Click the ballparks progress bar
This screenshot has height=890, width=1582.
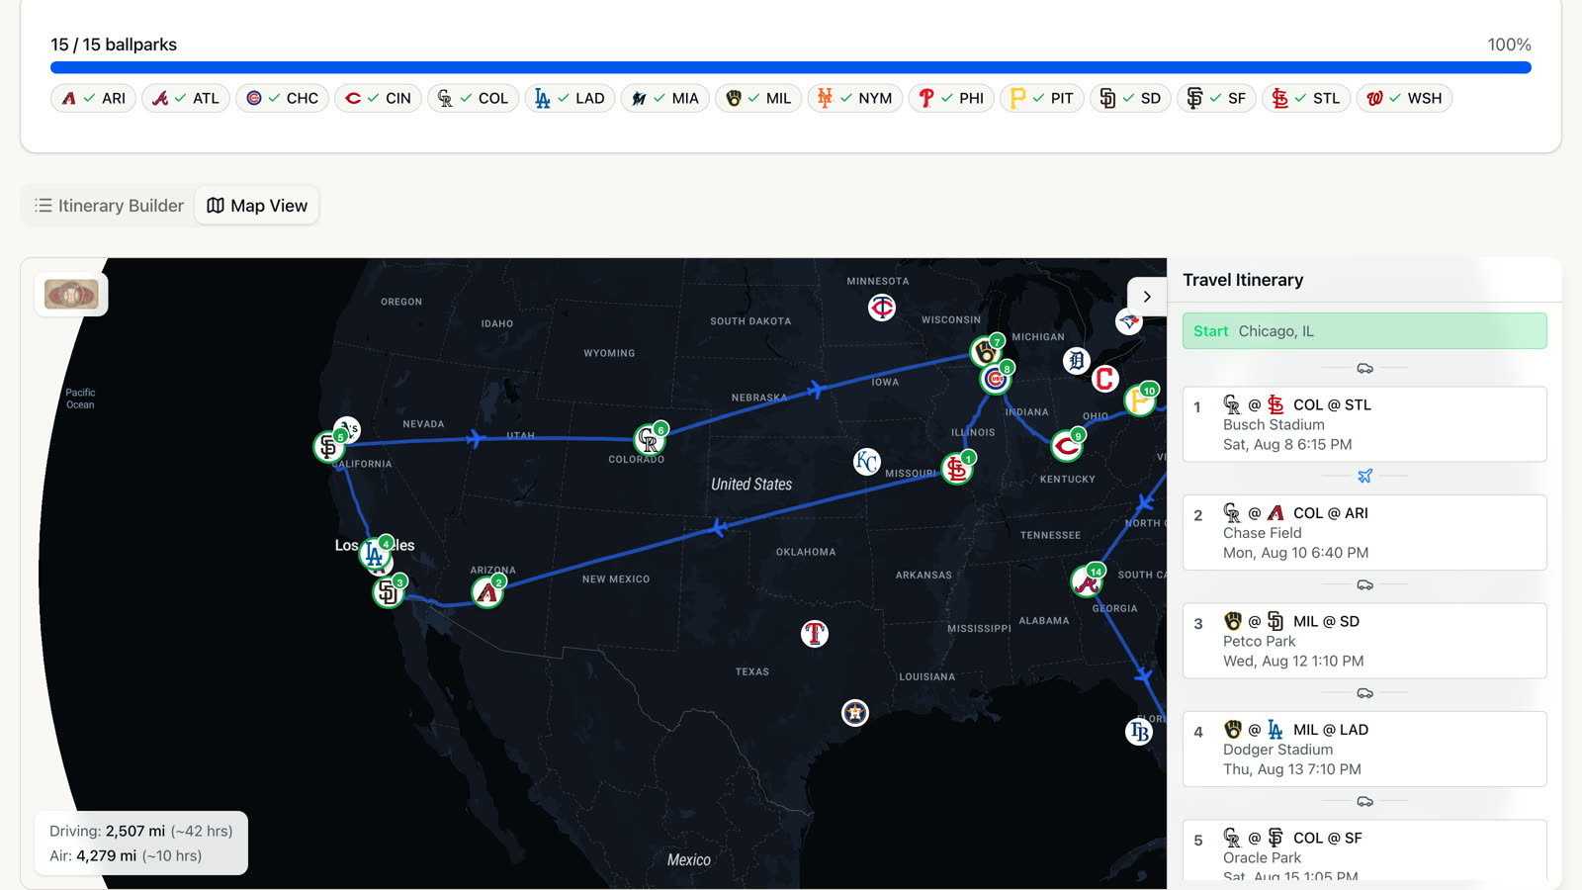click(791, 67)
